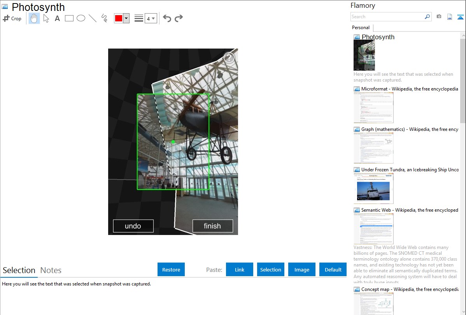Image resolution: width=466 pixels, height=315 pixels.
Task: Click the sidebar vertical scrollbar thumb
Action: click(463, 80)
